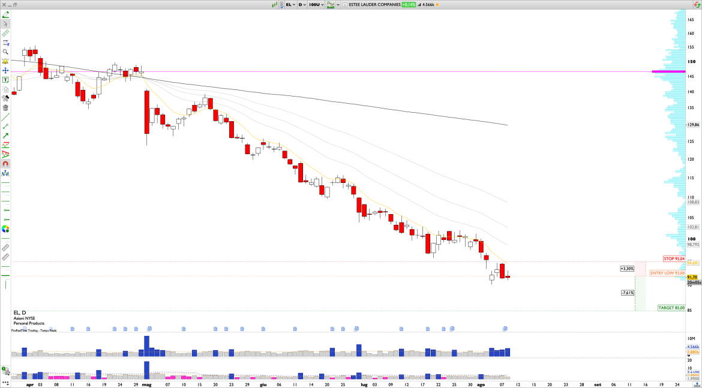The width and height of the screenshot is (702, 388).
Task: Toggle the red magnet snap mode
Action: click(x=5, y=164)
